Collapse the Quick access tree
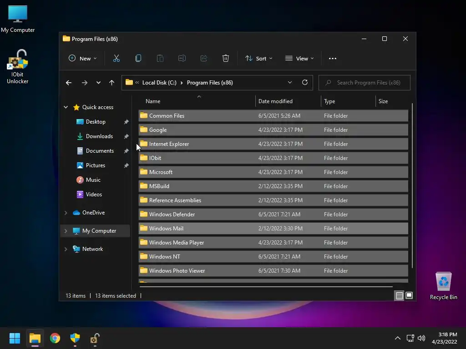The image size is (466, 349). (x=66, y=107)
